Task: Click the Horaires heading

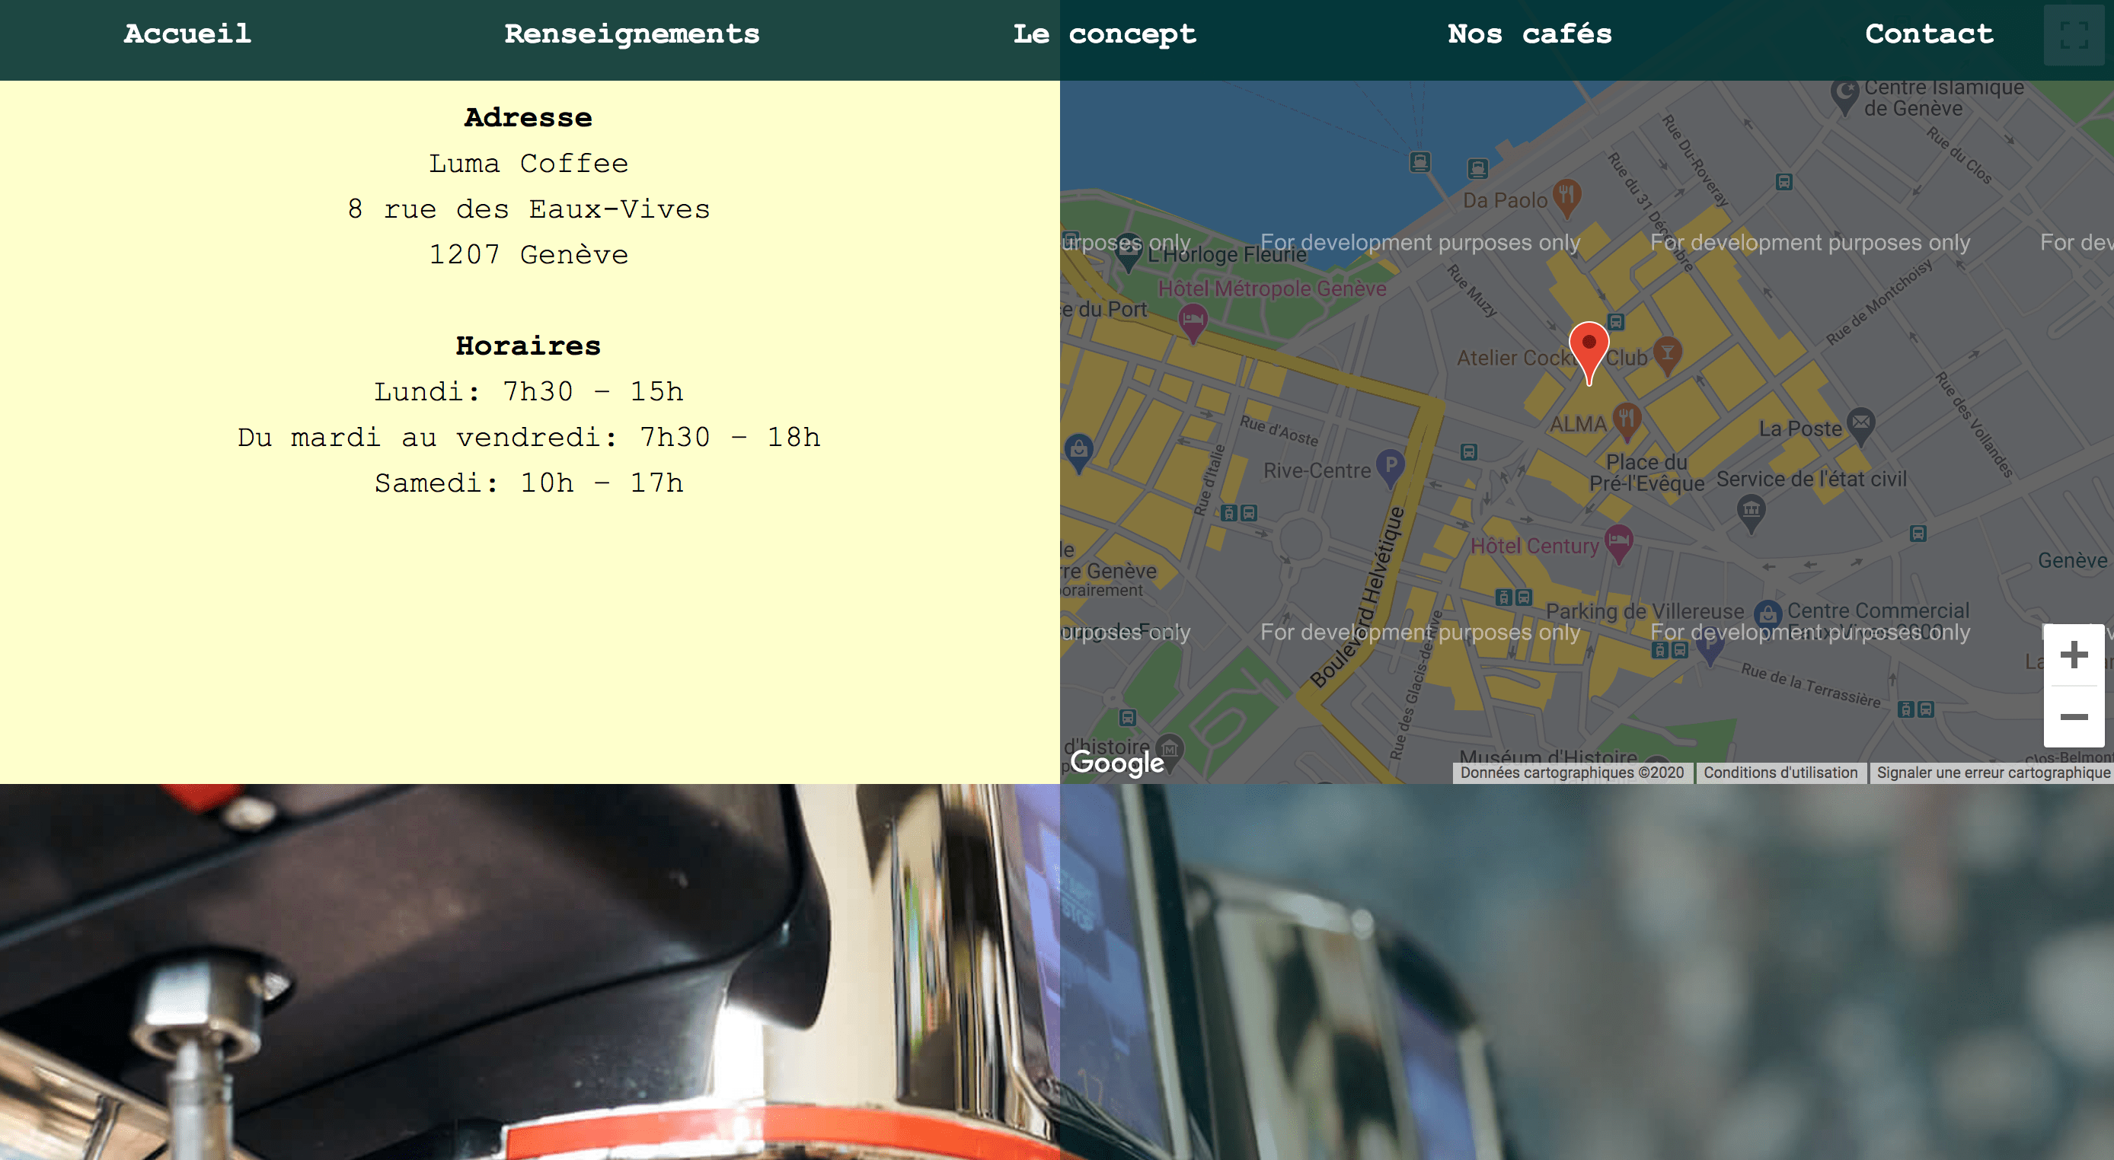Action: (528, 346)
